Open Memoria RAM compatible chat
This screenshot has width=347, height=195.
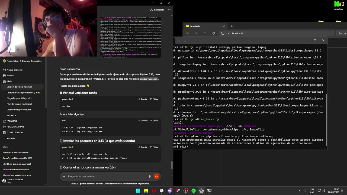coord(22,152)
